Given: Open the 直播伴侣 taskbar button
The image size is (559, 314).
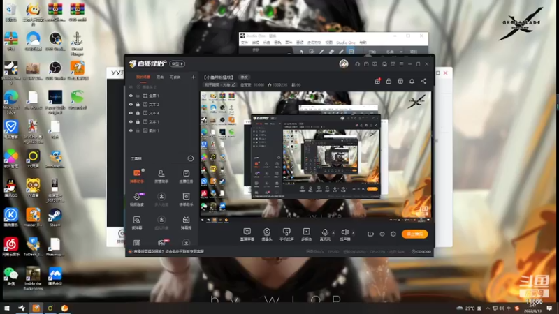Looking at the screenshot, I should (36, 308).
